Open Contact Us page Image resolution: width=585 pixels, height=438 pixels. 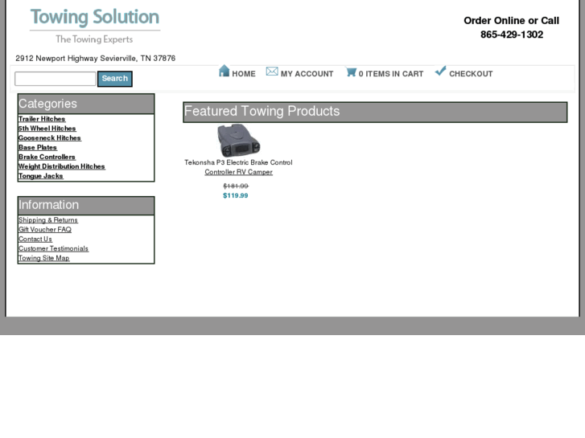point(35,239)
